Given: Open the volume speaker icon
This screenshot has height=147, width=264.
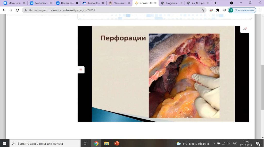Looking at the screenshot, I should 228,143.
